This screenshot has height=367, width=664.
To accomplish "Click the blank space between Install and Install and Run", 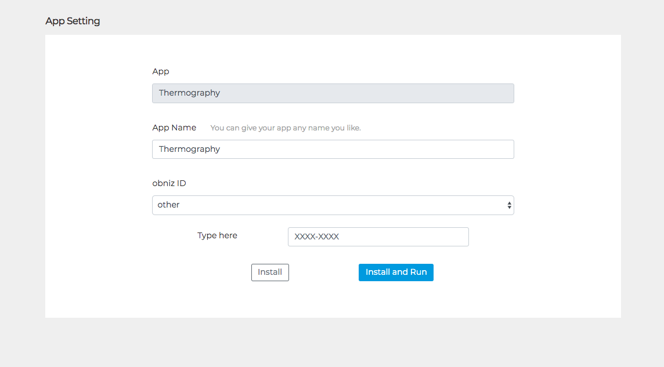I will coord(323,272).
